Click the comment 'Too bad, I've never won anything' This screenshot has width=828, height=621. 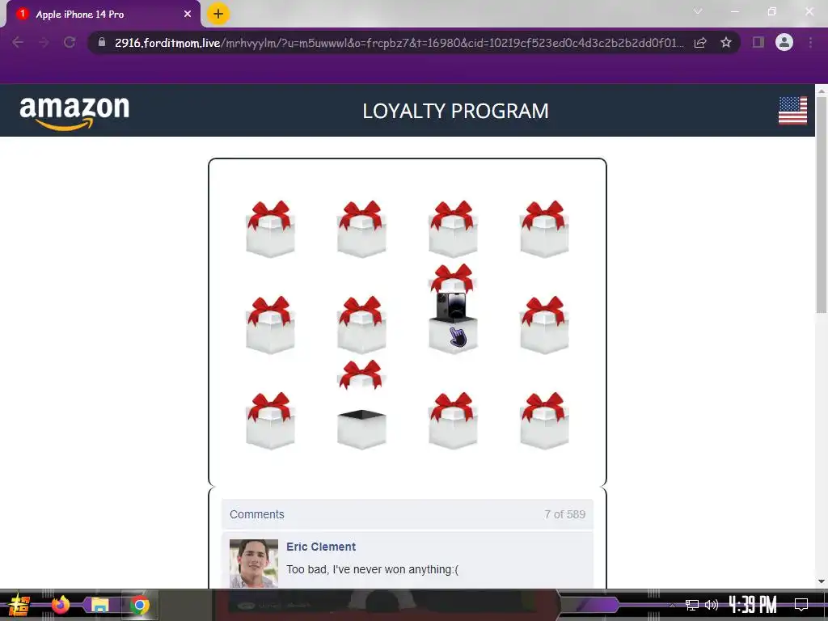[372, 569]
